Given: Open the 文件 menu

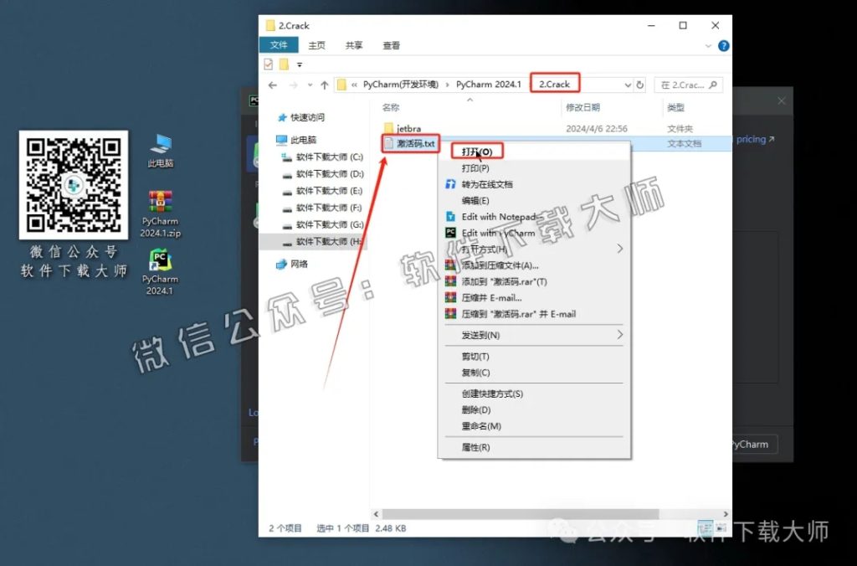Looking at the screenshot, I should [x=279, y=45].
